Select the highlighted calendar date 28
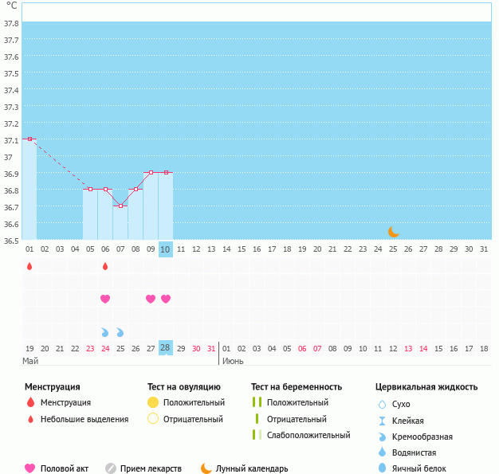This screenshot has width=499, height=474. (166, 348)
